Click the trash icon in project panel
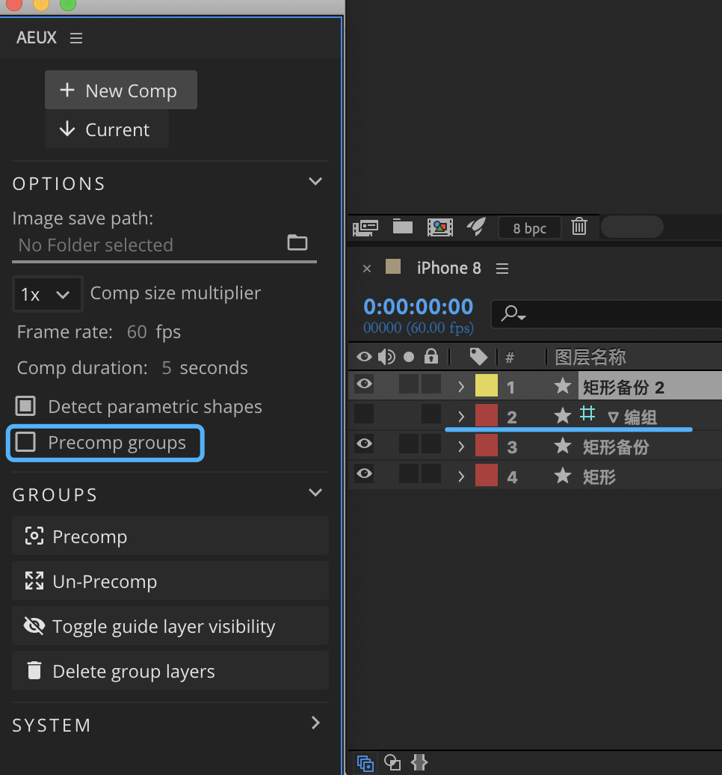The image size is (722, 775). pyautogui.click(x=579, y=227)
